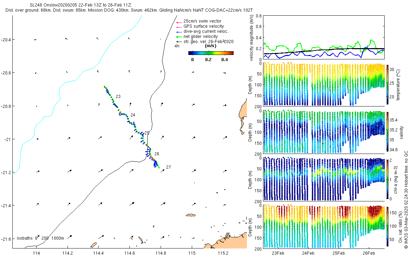Click the '26Feb' date tick
This screenshot has width=411, height=256.
(369, 253)
